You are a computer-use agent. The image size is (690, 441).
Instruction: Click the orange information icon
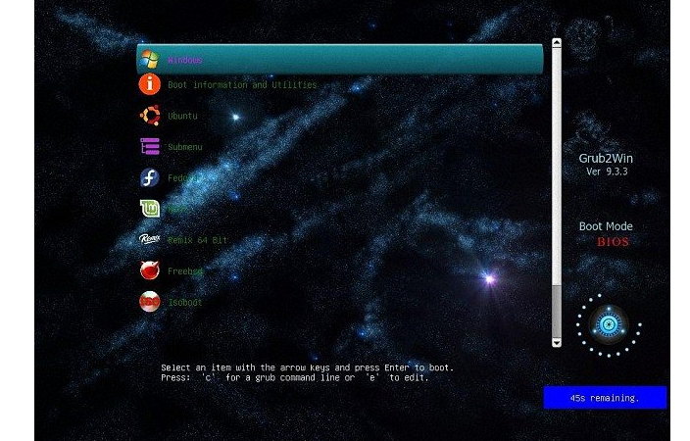[x=150, y=84]
